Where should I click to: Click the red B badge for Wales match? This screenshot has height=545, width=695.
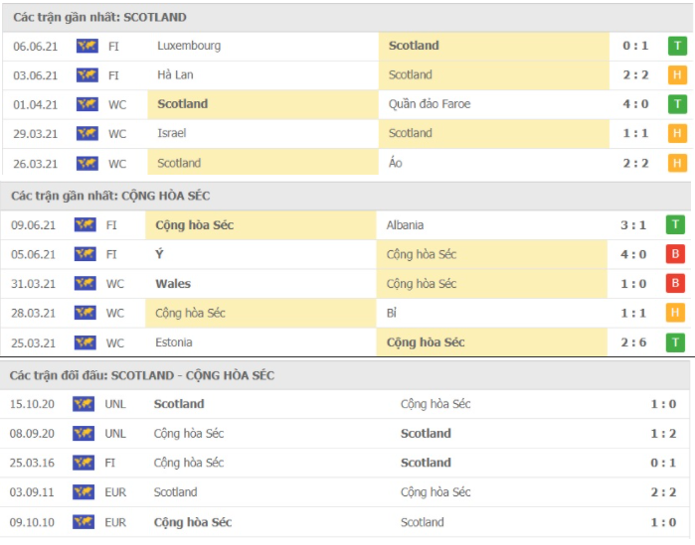(675, 284)
